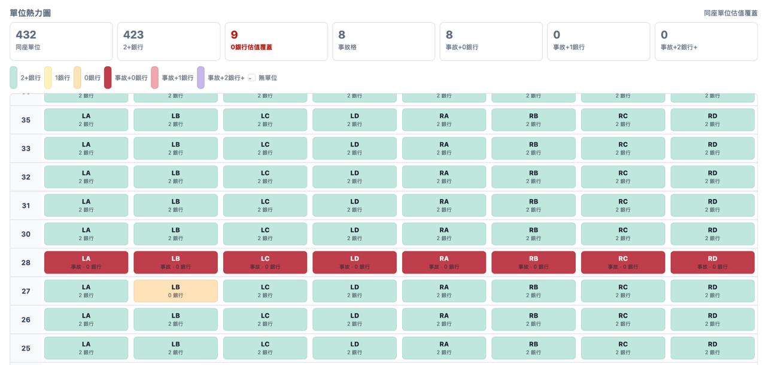766x365 pixels.
Task: Select unit RC on floor 31
Action: [x=623, y=205]
